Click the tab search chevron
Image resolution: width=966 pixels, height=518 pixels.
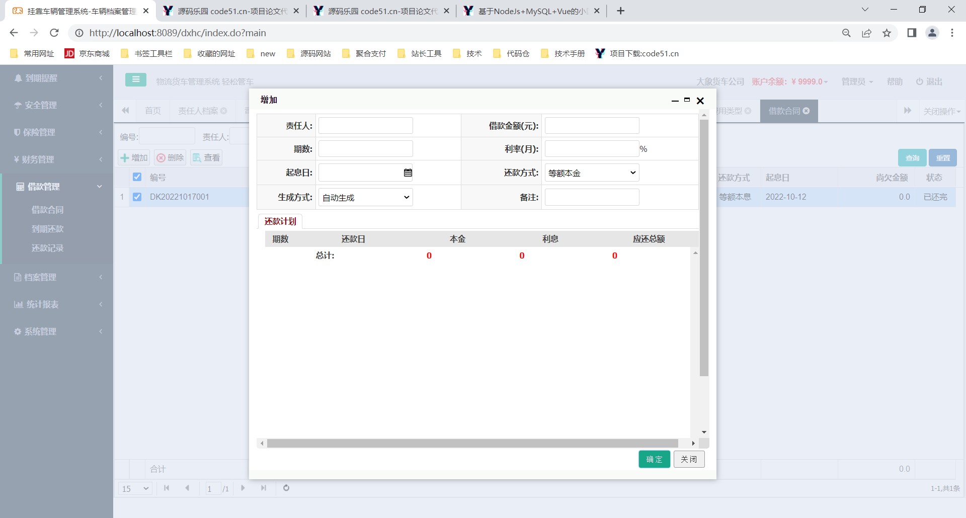pyautogui.click(x=865, y=10)
